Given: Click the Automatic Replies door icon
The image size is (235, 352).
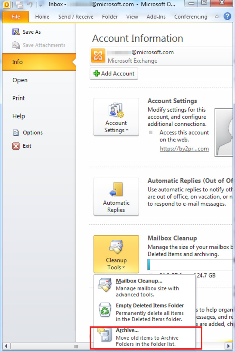Looking at the screenshot, I should tap(116, 189).
